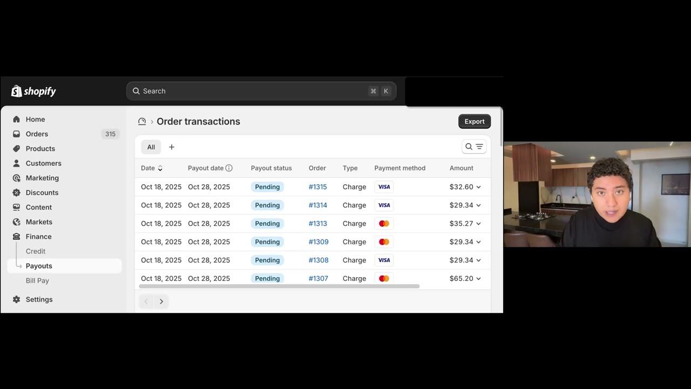Click the Customers person icon
Viewport: 691px width, 389px height.
pos(16,163)
